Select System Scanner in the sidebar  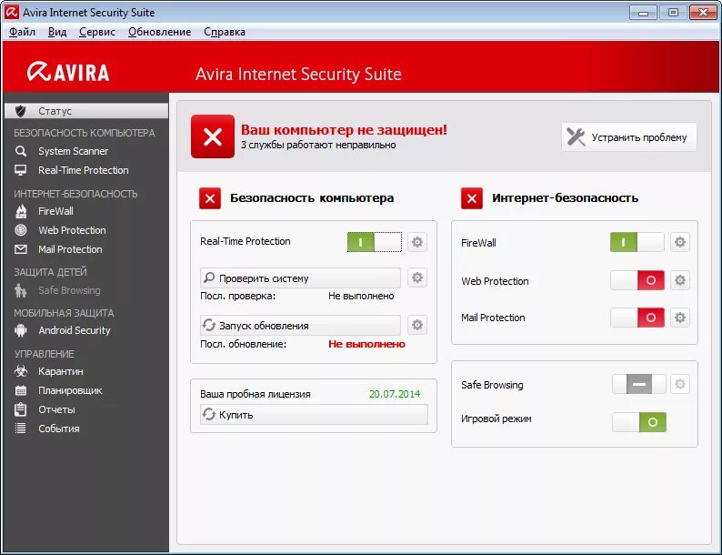coord(74,151)
